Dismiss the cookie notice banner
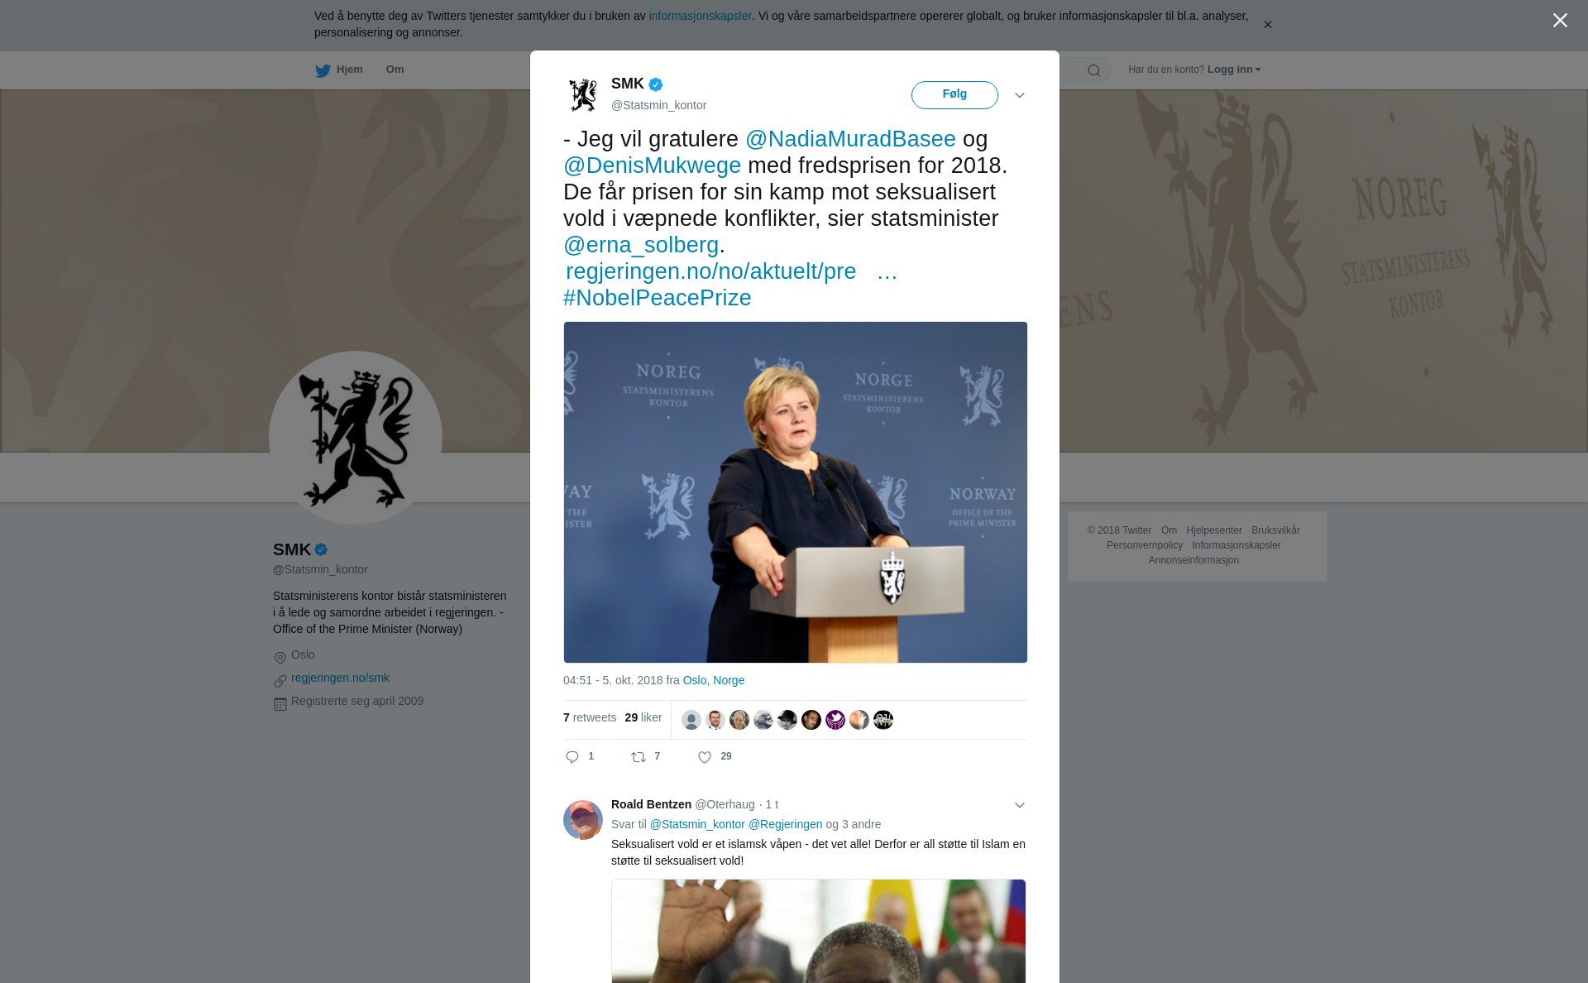Viewport: 1588px width, 983px height. point(1267,25)
